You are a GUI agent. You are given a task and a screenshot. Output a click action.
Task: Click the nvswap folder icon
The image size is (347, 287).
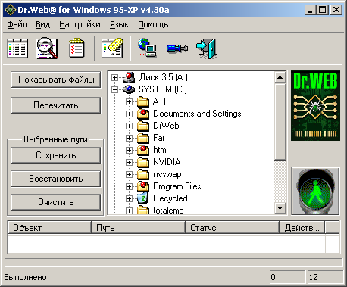(x=143, y=174)
